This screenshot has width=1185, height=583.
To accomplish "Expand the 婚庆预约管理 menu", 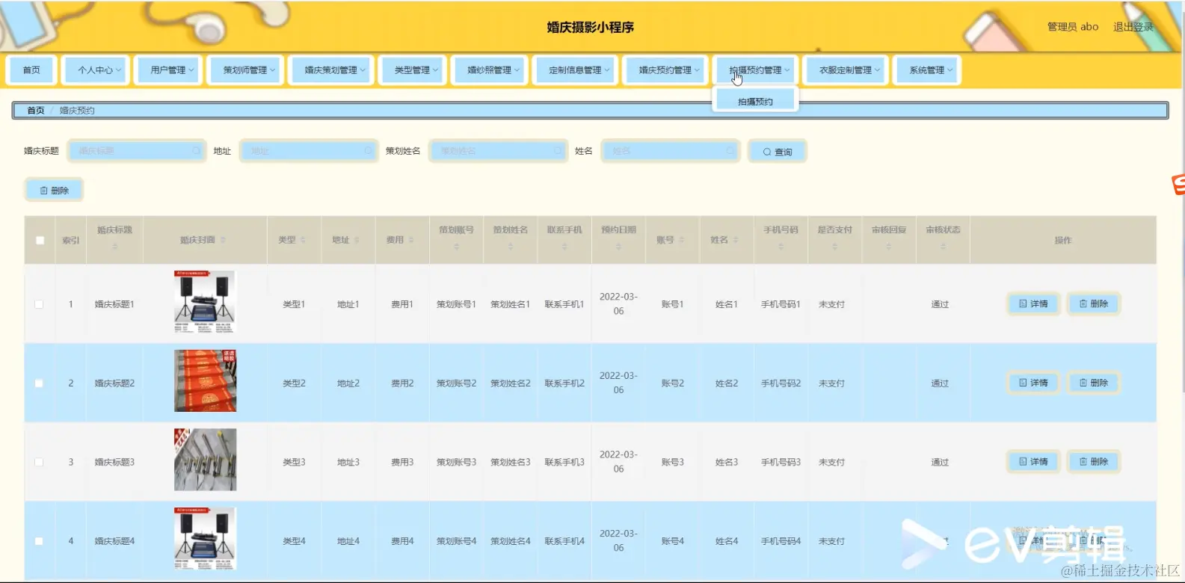I will pyautogui.click(x=667, y=70).
